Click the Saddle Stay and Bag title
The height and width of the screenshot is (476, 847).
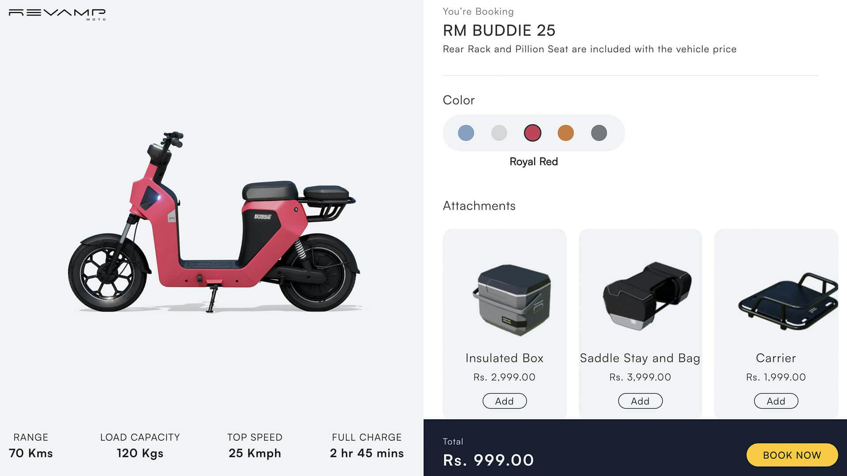pyautogui.click(x=640, y=358)
